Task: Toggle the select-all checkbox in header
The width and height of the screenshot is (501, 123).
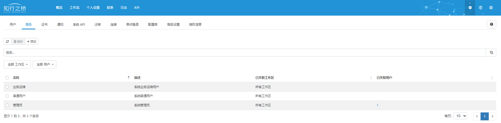Action: pyautogui.click(x=7, y=78)
